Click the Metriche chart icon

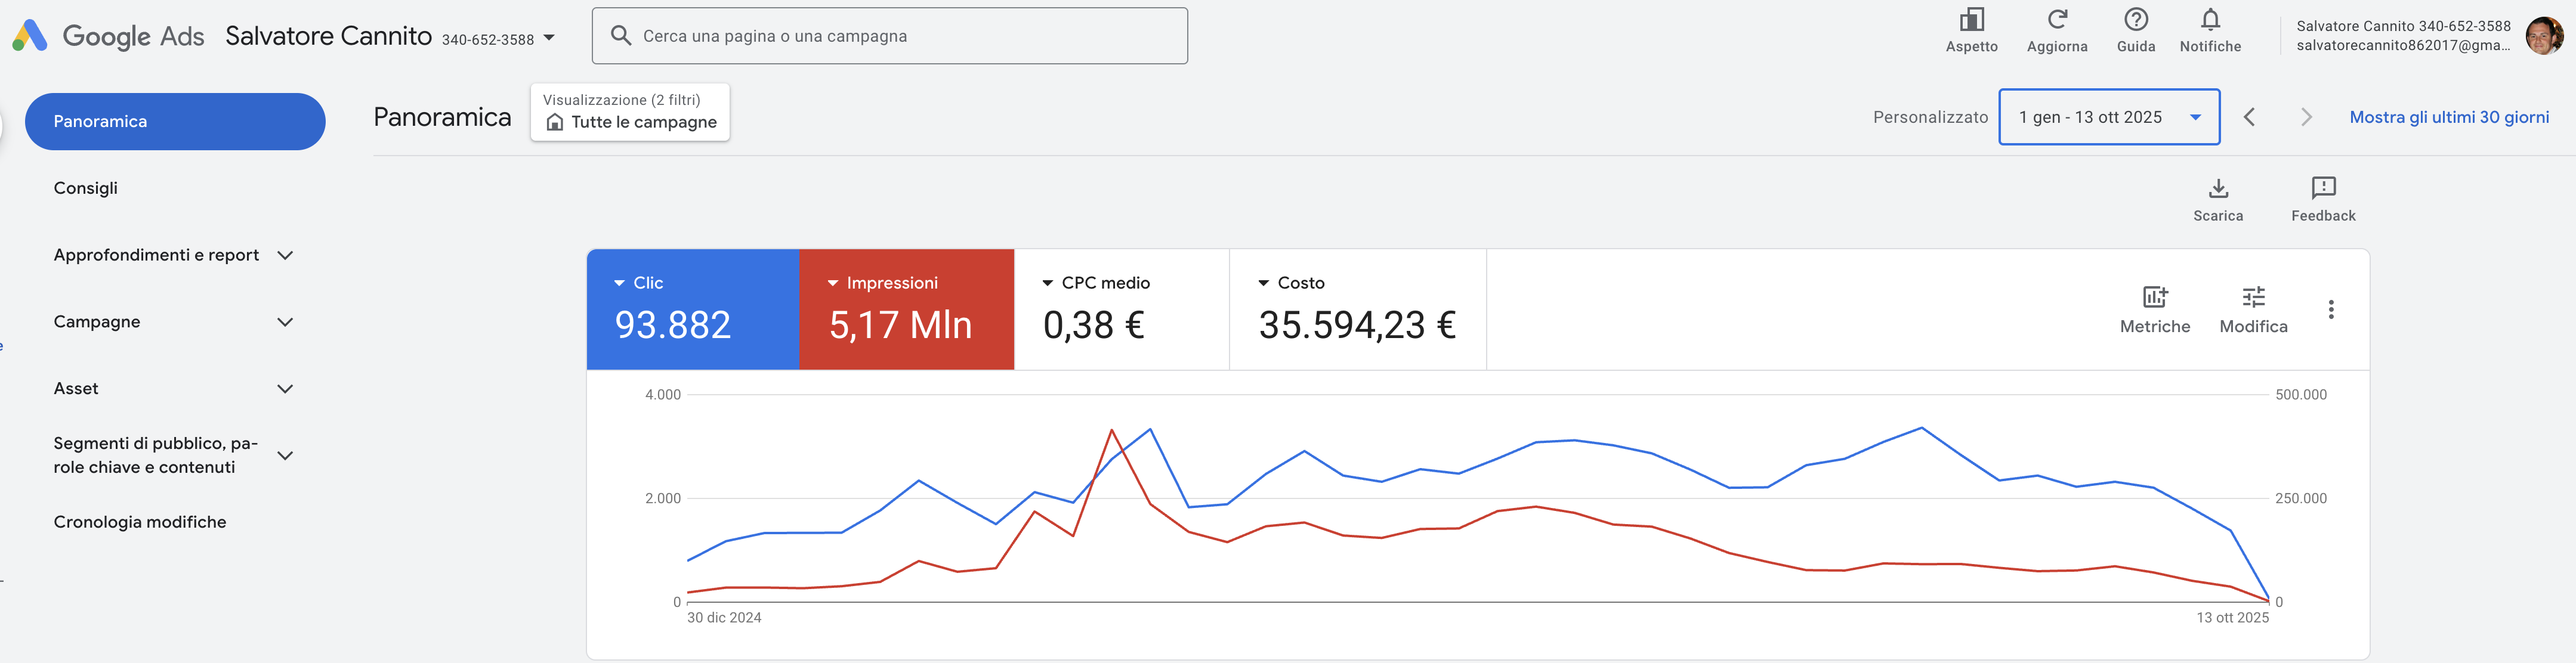tap(2154, 297)
